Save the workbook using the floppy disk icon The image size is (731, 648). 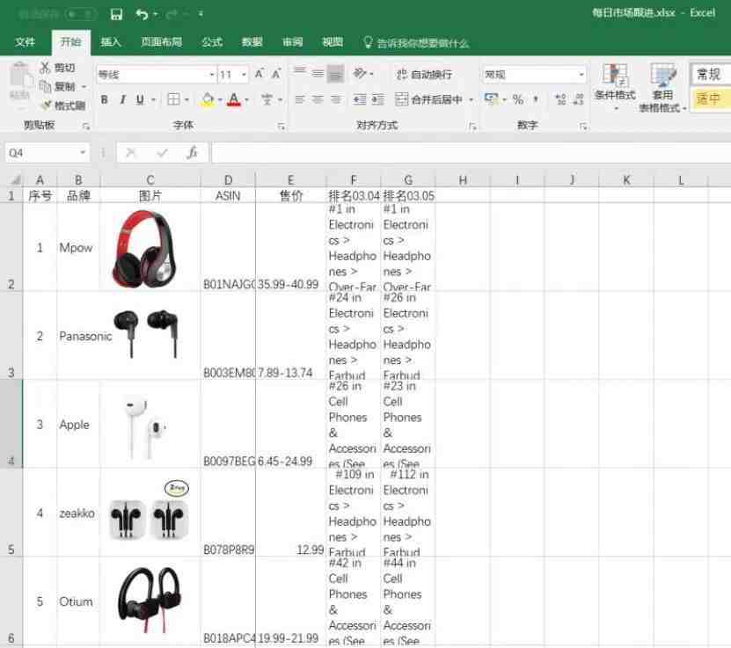pyautogui.click(x=116, y=14)
